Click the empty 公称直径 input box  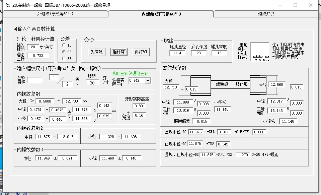click(34, 80)
